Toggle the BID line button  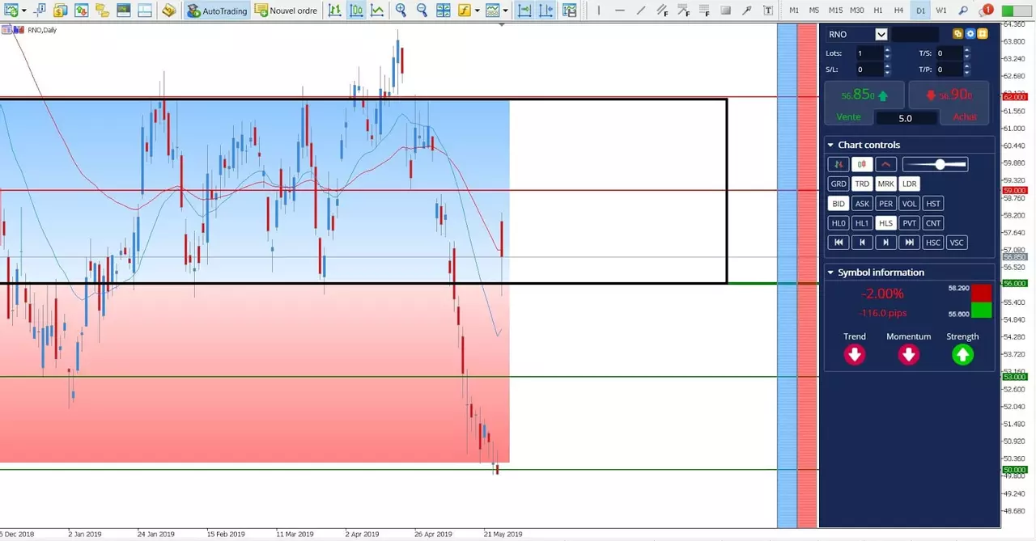point(839,204)
